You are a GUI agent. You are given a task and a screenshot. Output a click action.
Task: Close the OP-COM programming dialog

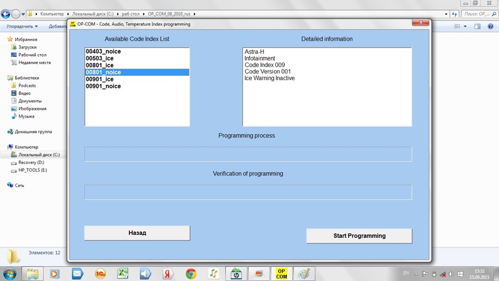(421, 22)
